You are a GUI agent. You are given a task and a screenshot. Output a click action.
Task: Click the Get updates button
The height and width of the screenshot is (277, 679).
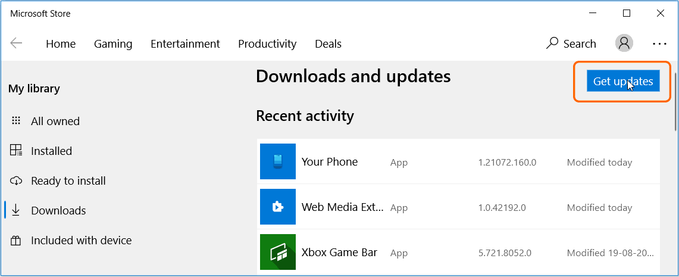[623, 81]
